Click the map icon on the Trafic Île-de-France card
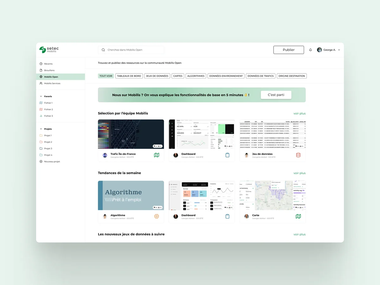Viewport: 380px width, 285px height. coord(156,155)
